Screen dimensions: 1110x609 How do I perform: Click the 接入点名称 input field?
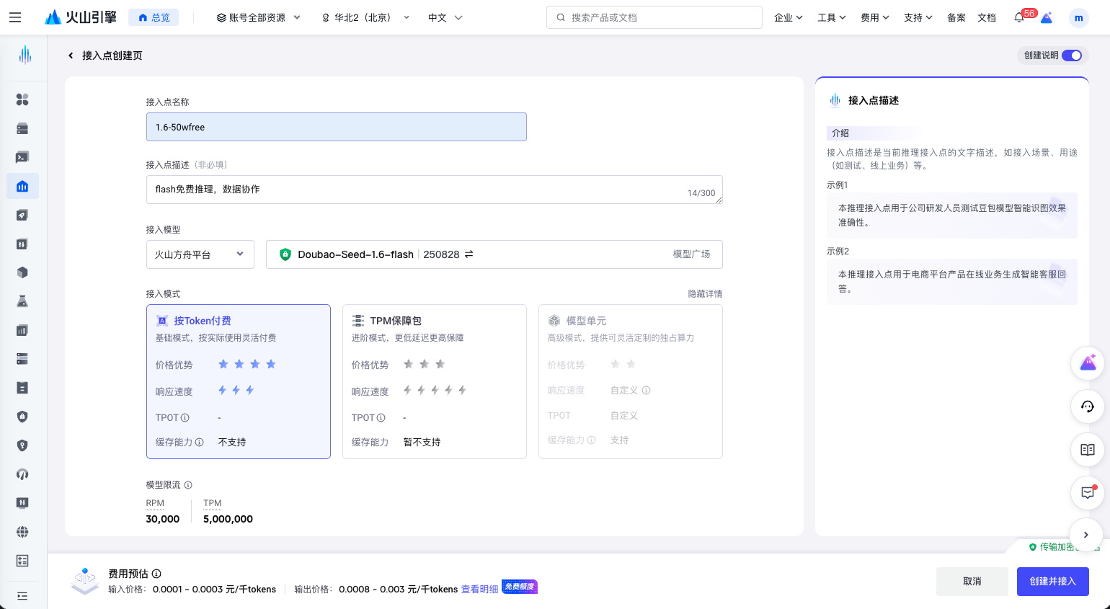pos(337,127)
